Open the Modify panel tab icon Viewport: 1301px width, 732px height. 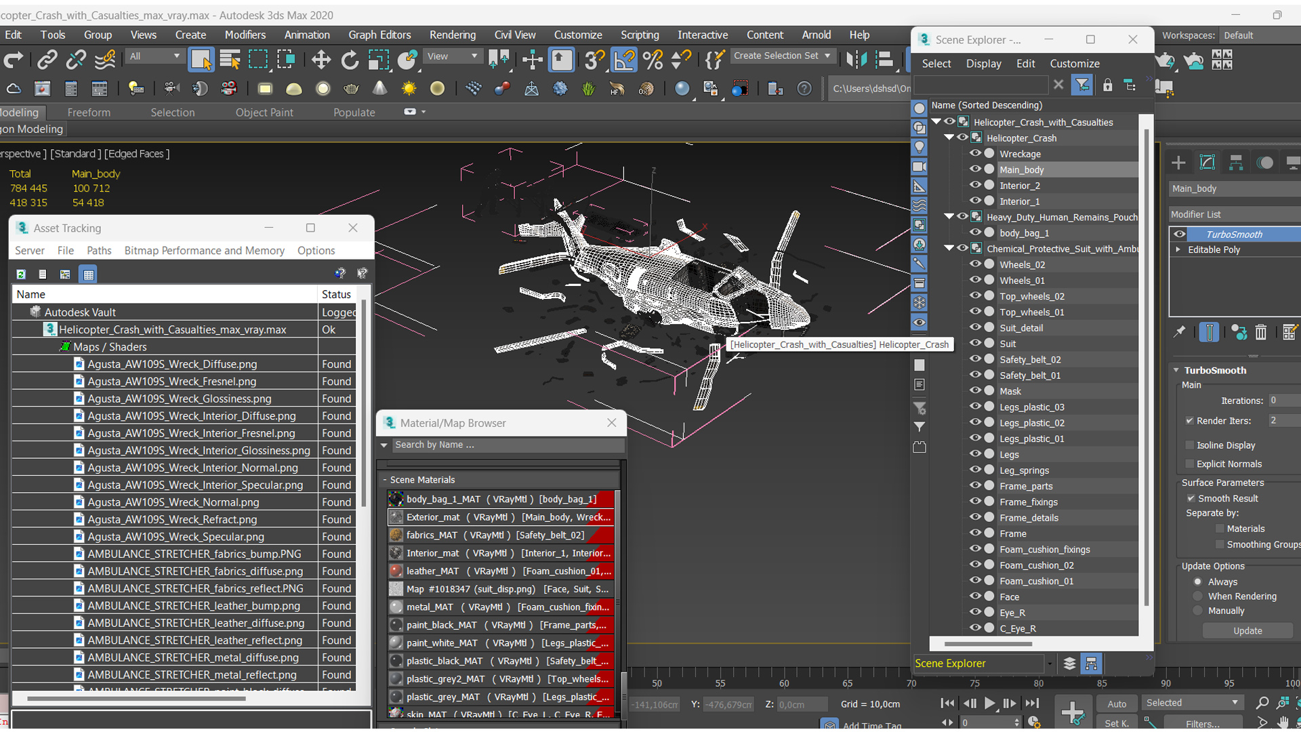click(x=1207, y=163)
